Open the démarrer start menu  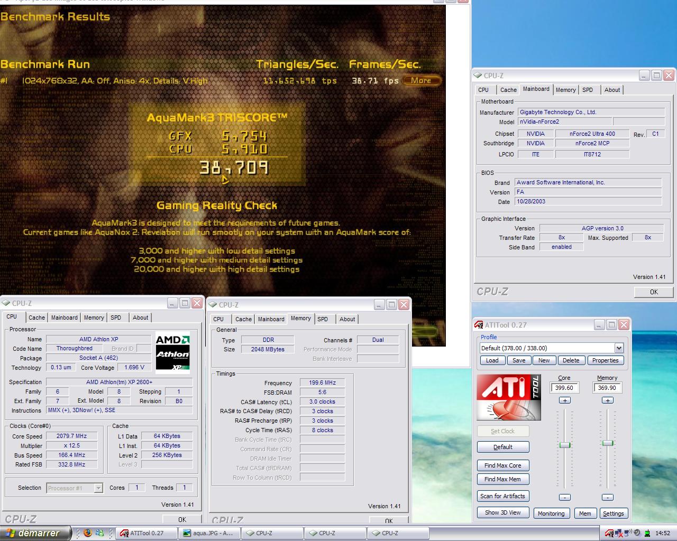(35, 533)
